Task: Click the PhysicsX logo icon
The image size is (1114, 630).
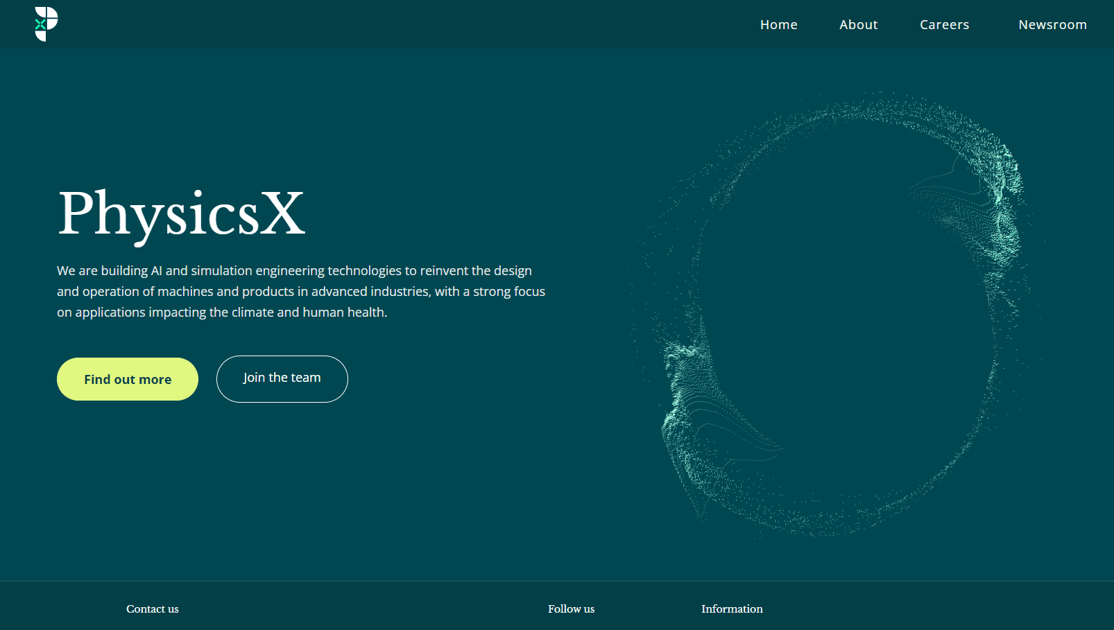Action: 46,24
